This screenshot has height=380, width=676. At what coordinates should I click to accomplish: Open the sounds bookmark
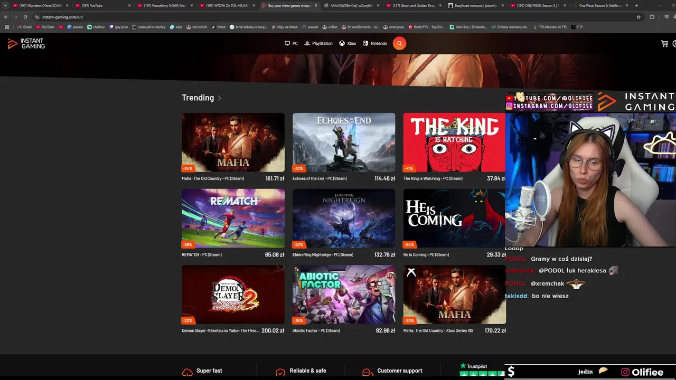coord(310,27)
